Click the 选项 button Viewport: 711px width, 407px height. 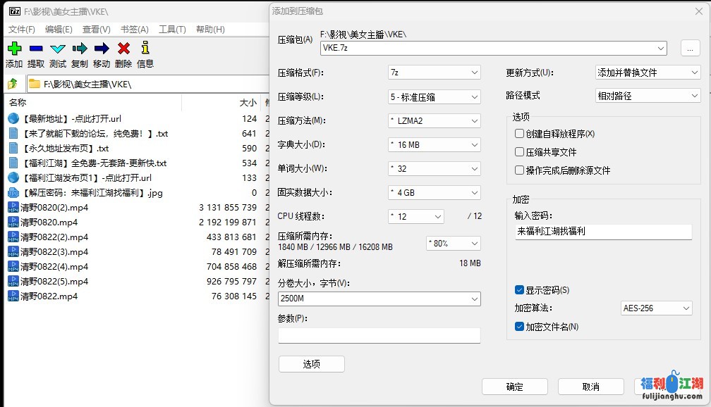(311, 364)
